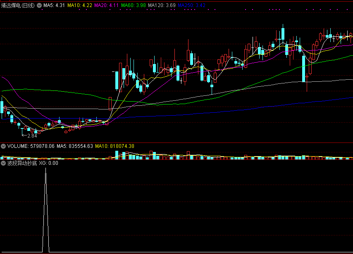Viewport: 353px width, 254px height.
Task: Open the 波段异动抄底 indicator dropdown arrow
Action: [3, 163]
